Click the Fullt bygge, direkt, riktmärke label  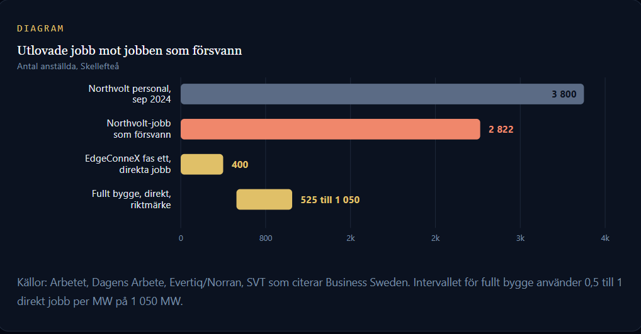[x=131, y=199]
